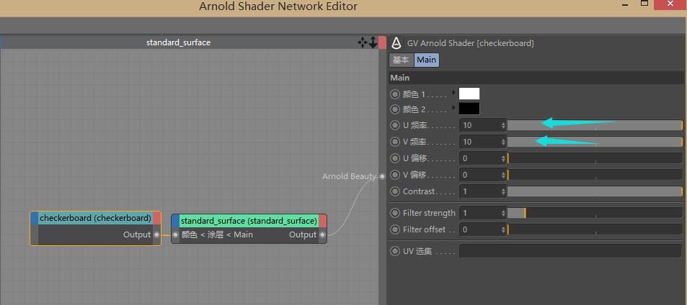Viewport: 687px width, 305px height.
Task: Click the U 偏移 value stepper arrows
Action: coord(503,158)
